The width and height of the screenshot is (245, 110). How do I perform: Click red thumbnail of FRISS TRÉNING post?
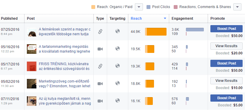[32, 66]
